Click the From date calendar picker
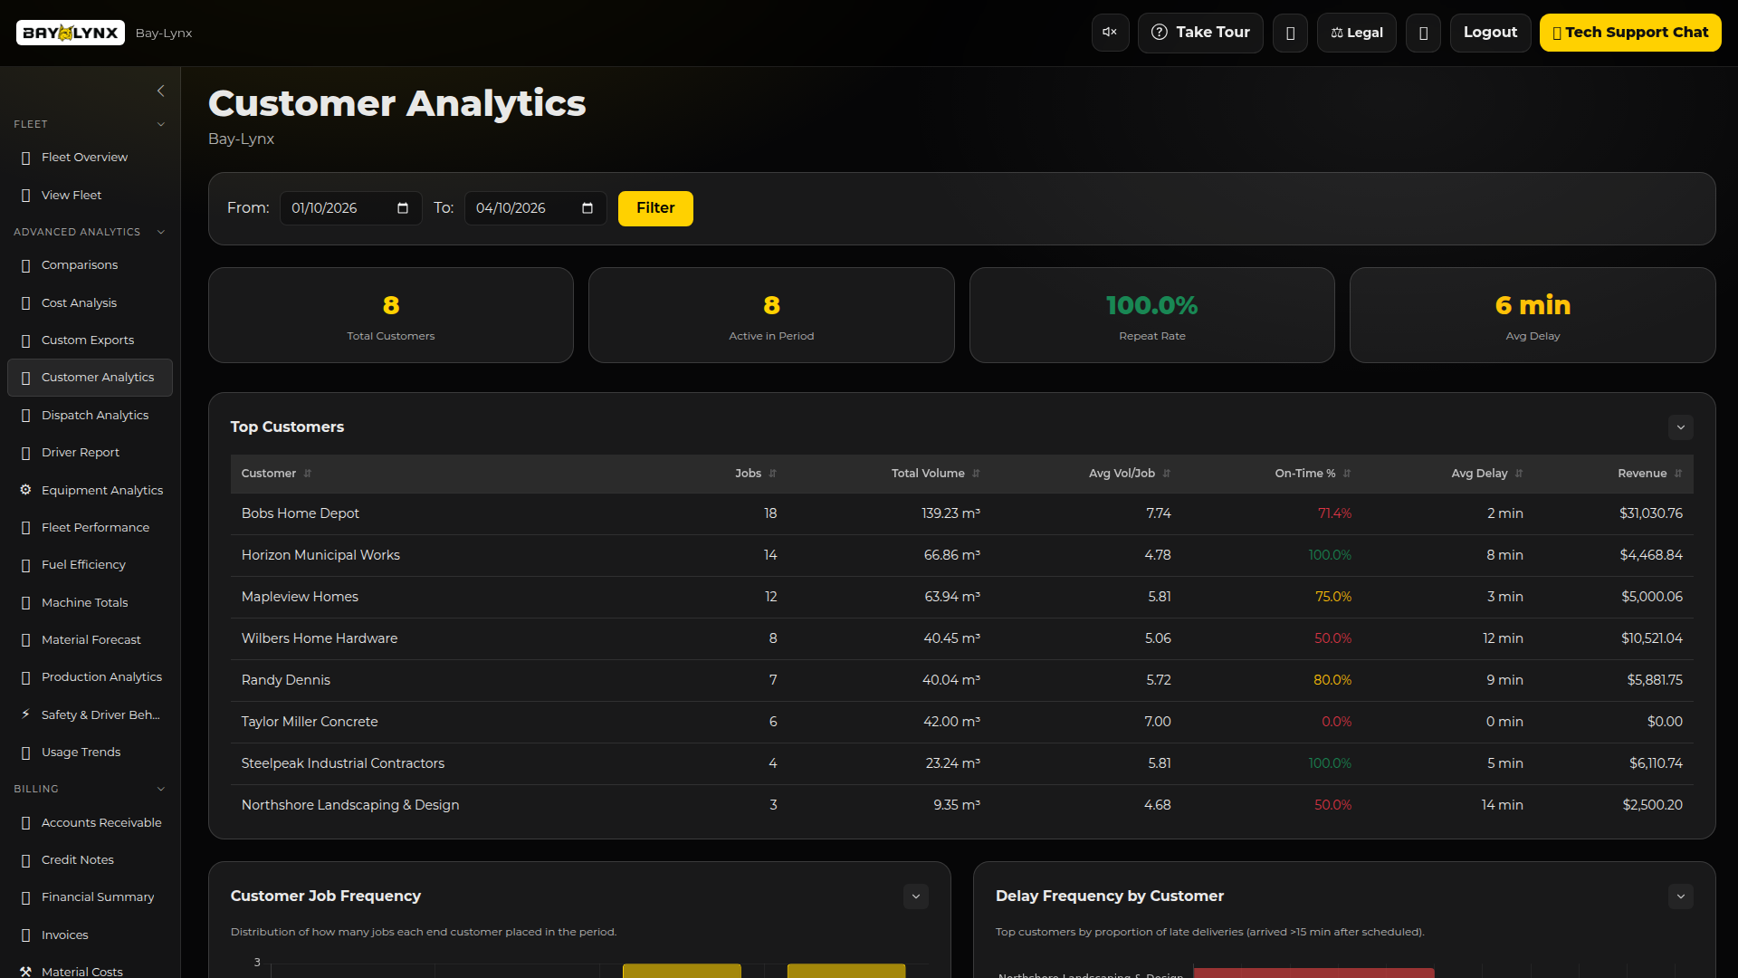Viewport: 1738px width, 978px height. click(x=402, y=207)
